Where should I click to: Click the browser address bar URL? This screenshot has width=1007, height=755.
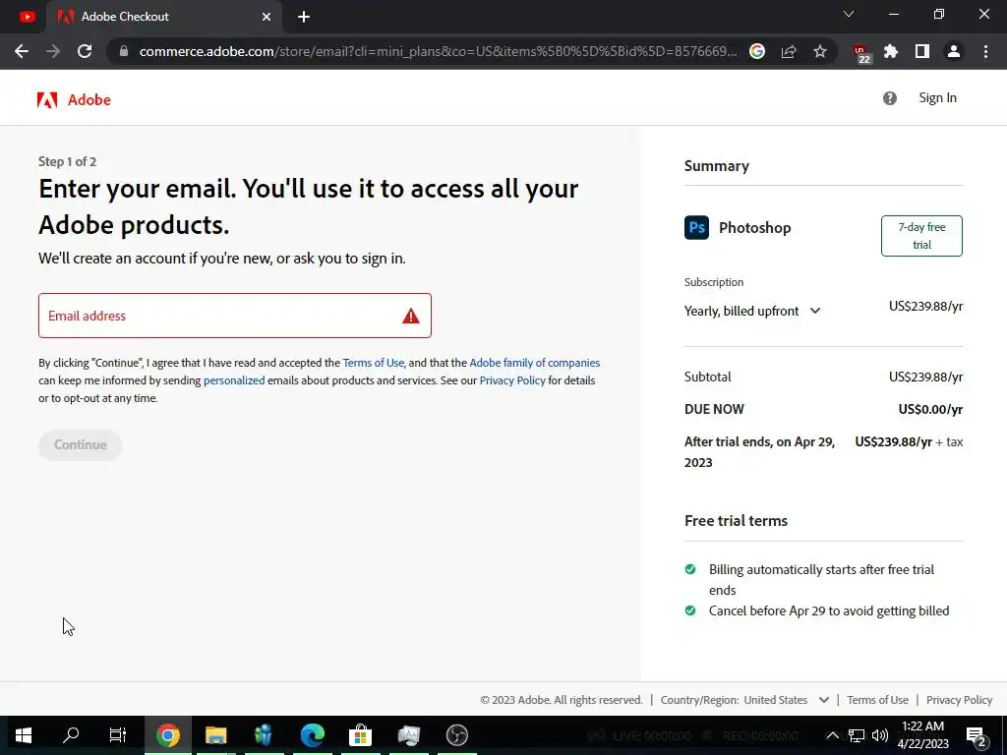(438, 51)
